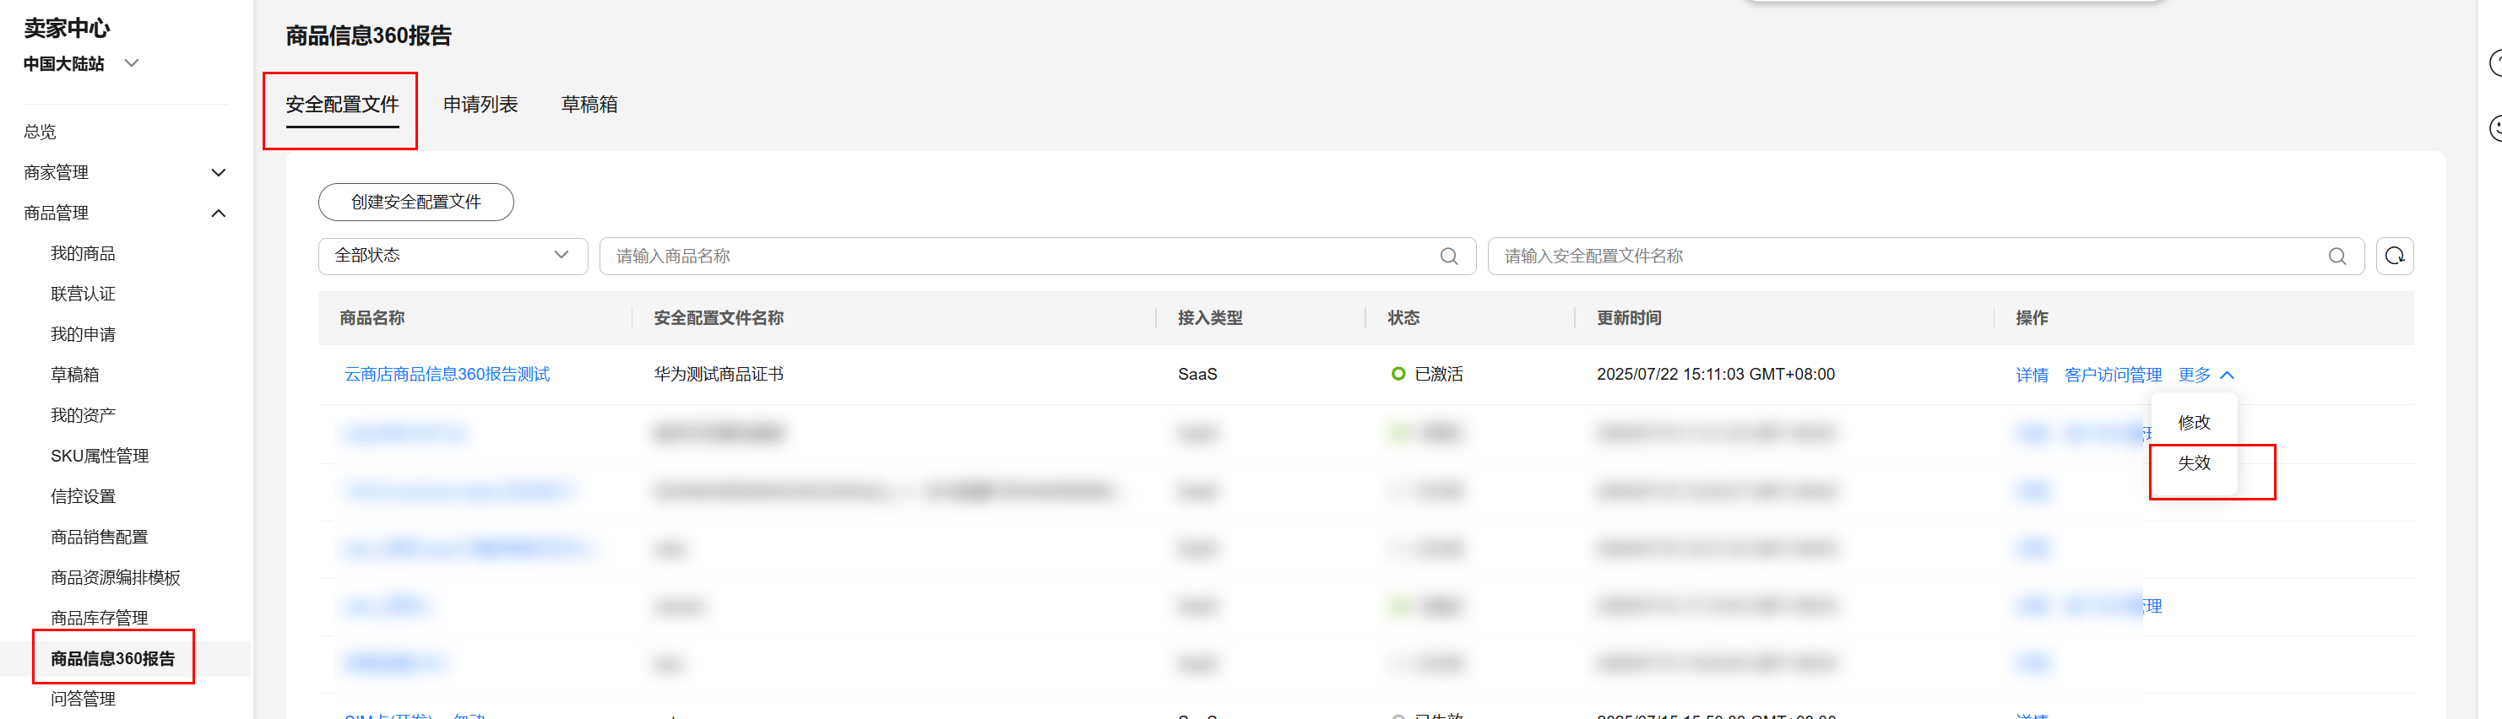Click the 接入类型 column header
Screen dimensions: 2502x719
1210,318
